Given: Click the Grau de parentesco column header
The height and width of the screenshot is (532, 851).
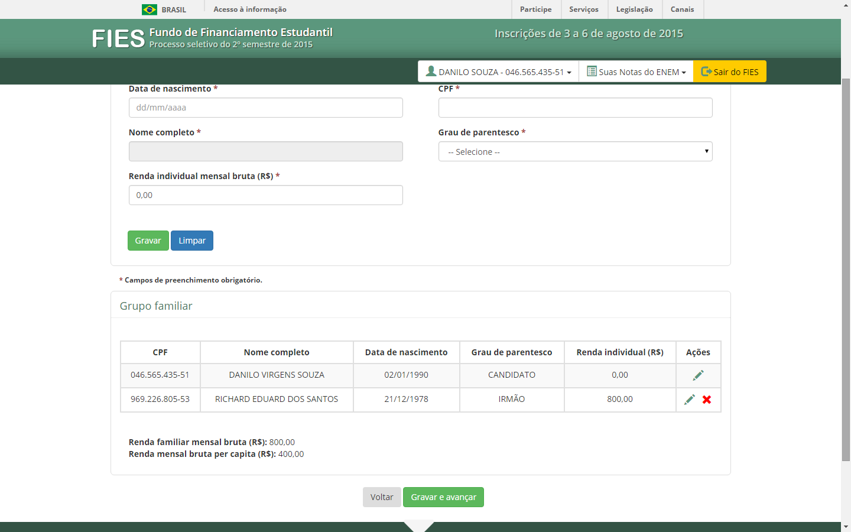Looking at the screenshot, I should (x=512, y=352).
